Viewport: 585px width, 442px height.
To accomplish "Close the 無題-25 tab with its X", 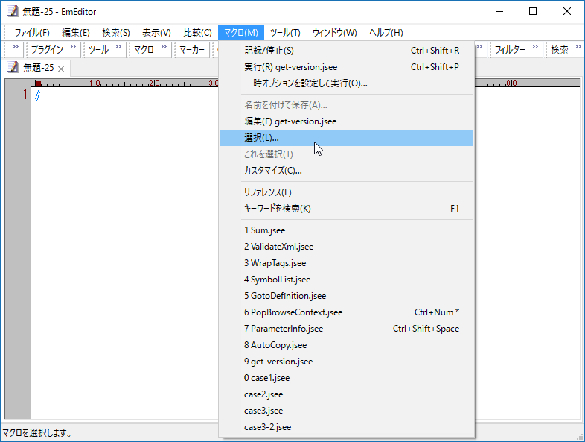I will point(61,69).
